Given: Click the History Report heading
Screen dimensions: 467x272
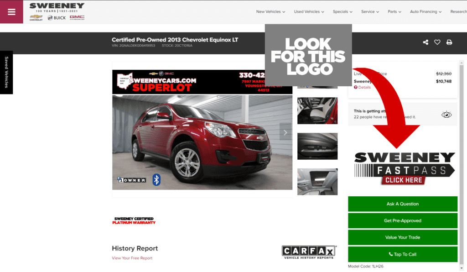Looking at the screenshot, I should coord(135,248).
